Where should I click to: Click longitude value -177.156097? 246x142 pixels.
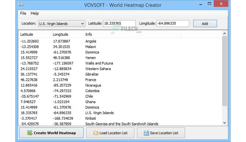[x=63, y=63]
